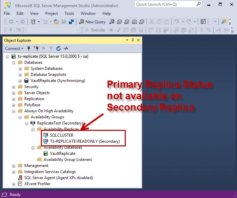Expand the PolyBase folder
The height and width of the screenshot is (198, 237).
tap(14, 105)
